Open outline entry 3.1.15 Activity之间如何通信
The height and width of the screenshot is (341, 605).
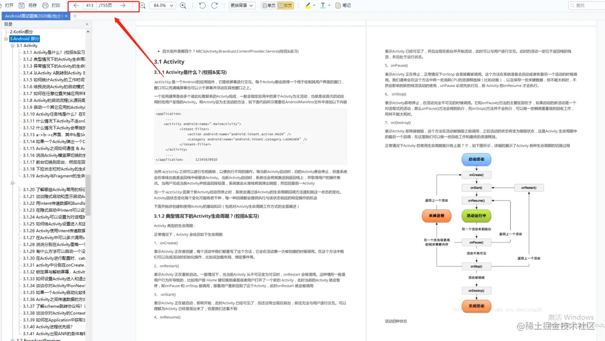[54, 148]
